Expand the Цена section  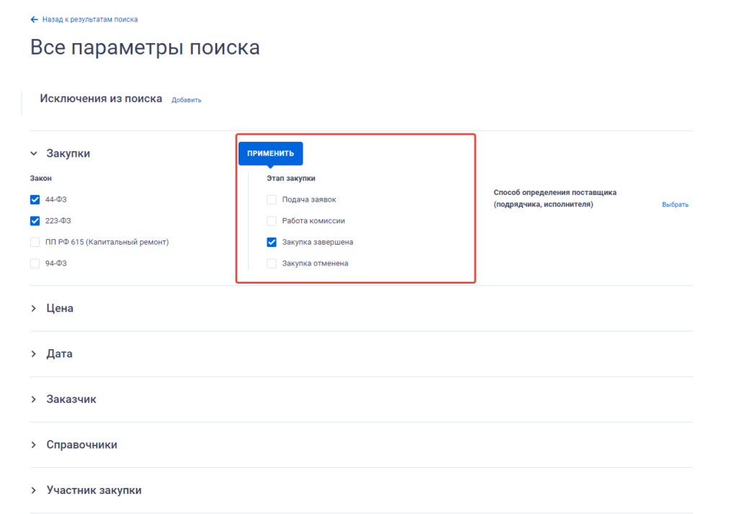pos(59,308)
